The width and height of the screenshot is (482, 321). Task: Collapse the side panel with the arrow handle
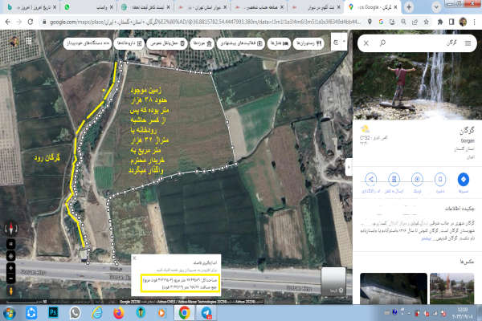[x=349, y=168]
